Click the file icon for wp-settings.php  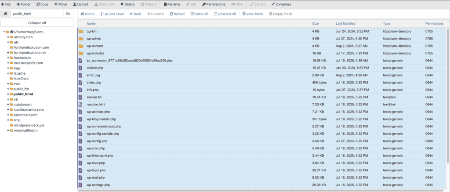(80, 185)
